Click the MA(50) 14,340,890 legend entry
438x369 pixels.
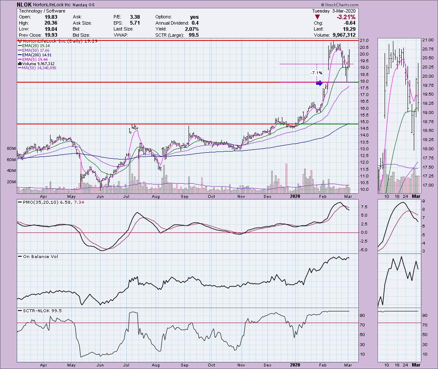(x=37, y=68)
